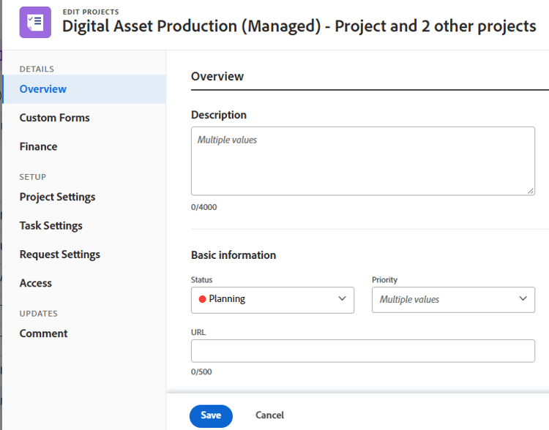Open the Priority dropdown with Multiple values
Screen dimensions: 549x430
coord(453,300)
